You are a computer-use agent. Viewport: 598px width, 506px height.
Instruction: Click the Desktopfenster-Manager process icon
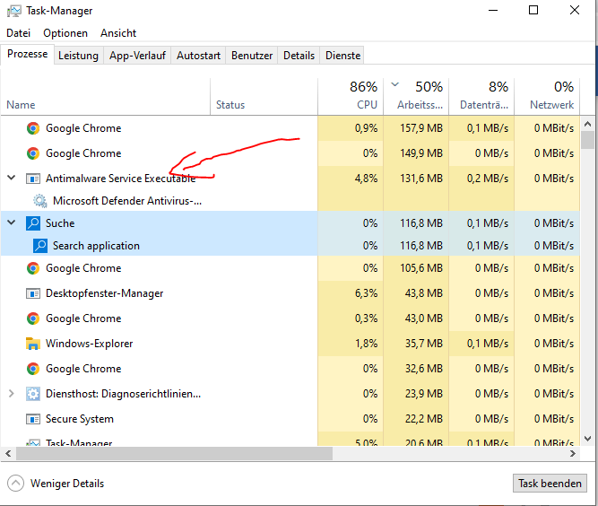coord(33,293)
